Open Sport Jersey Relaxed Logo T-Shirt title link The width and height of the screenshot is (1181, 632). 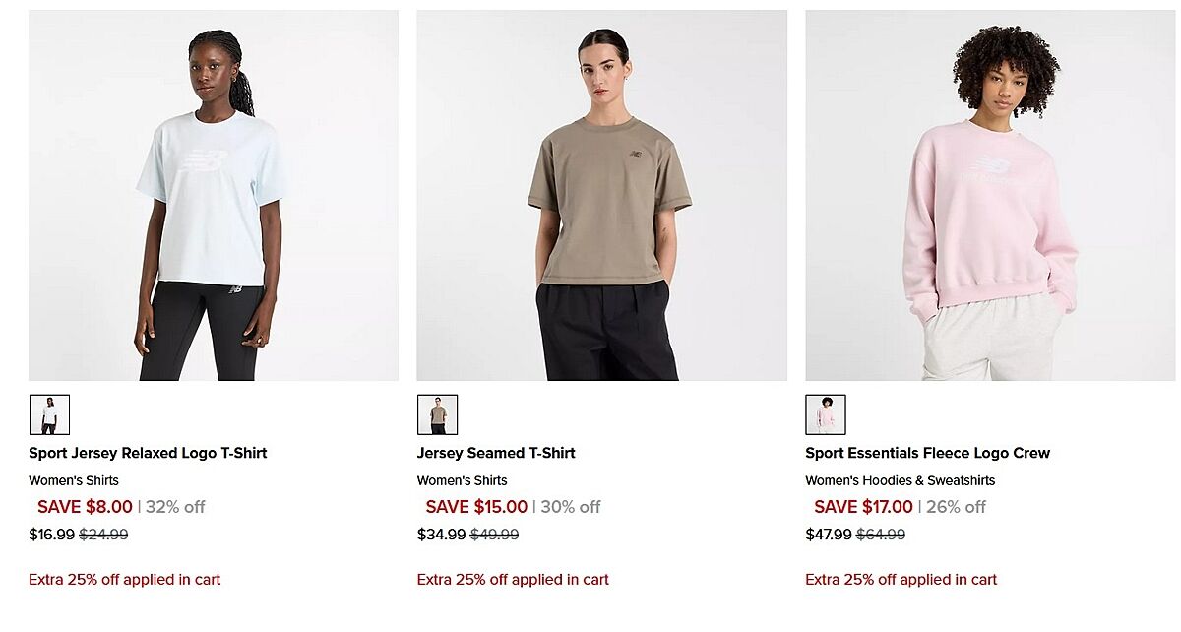[148, 453]
